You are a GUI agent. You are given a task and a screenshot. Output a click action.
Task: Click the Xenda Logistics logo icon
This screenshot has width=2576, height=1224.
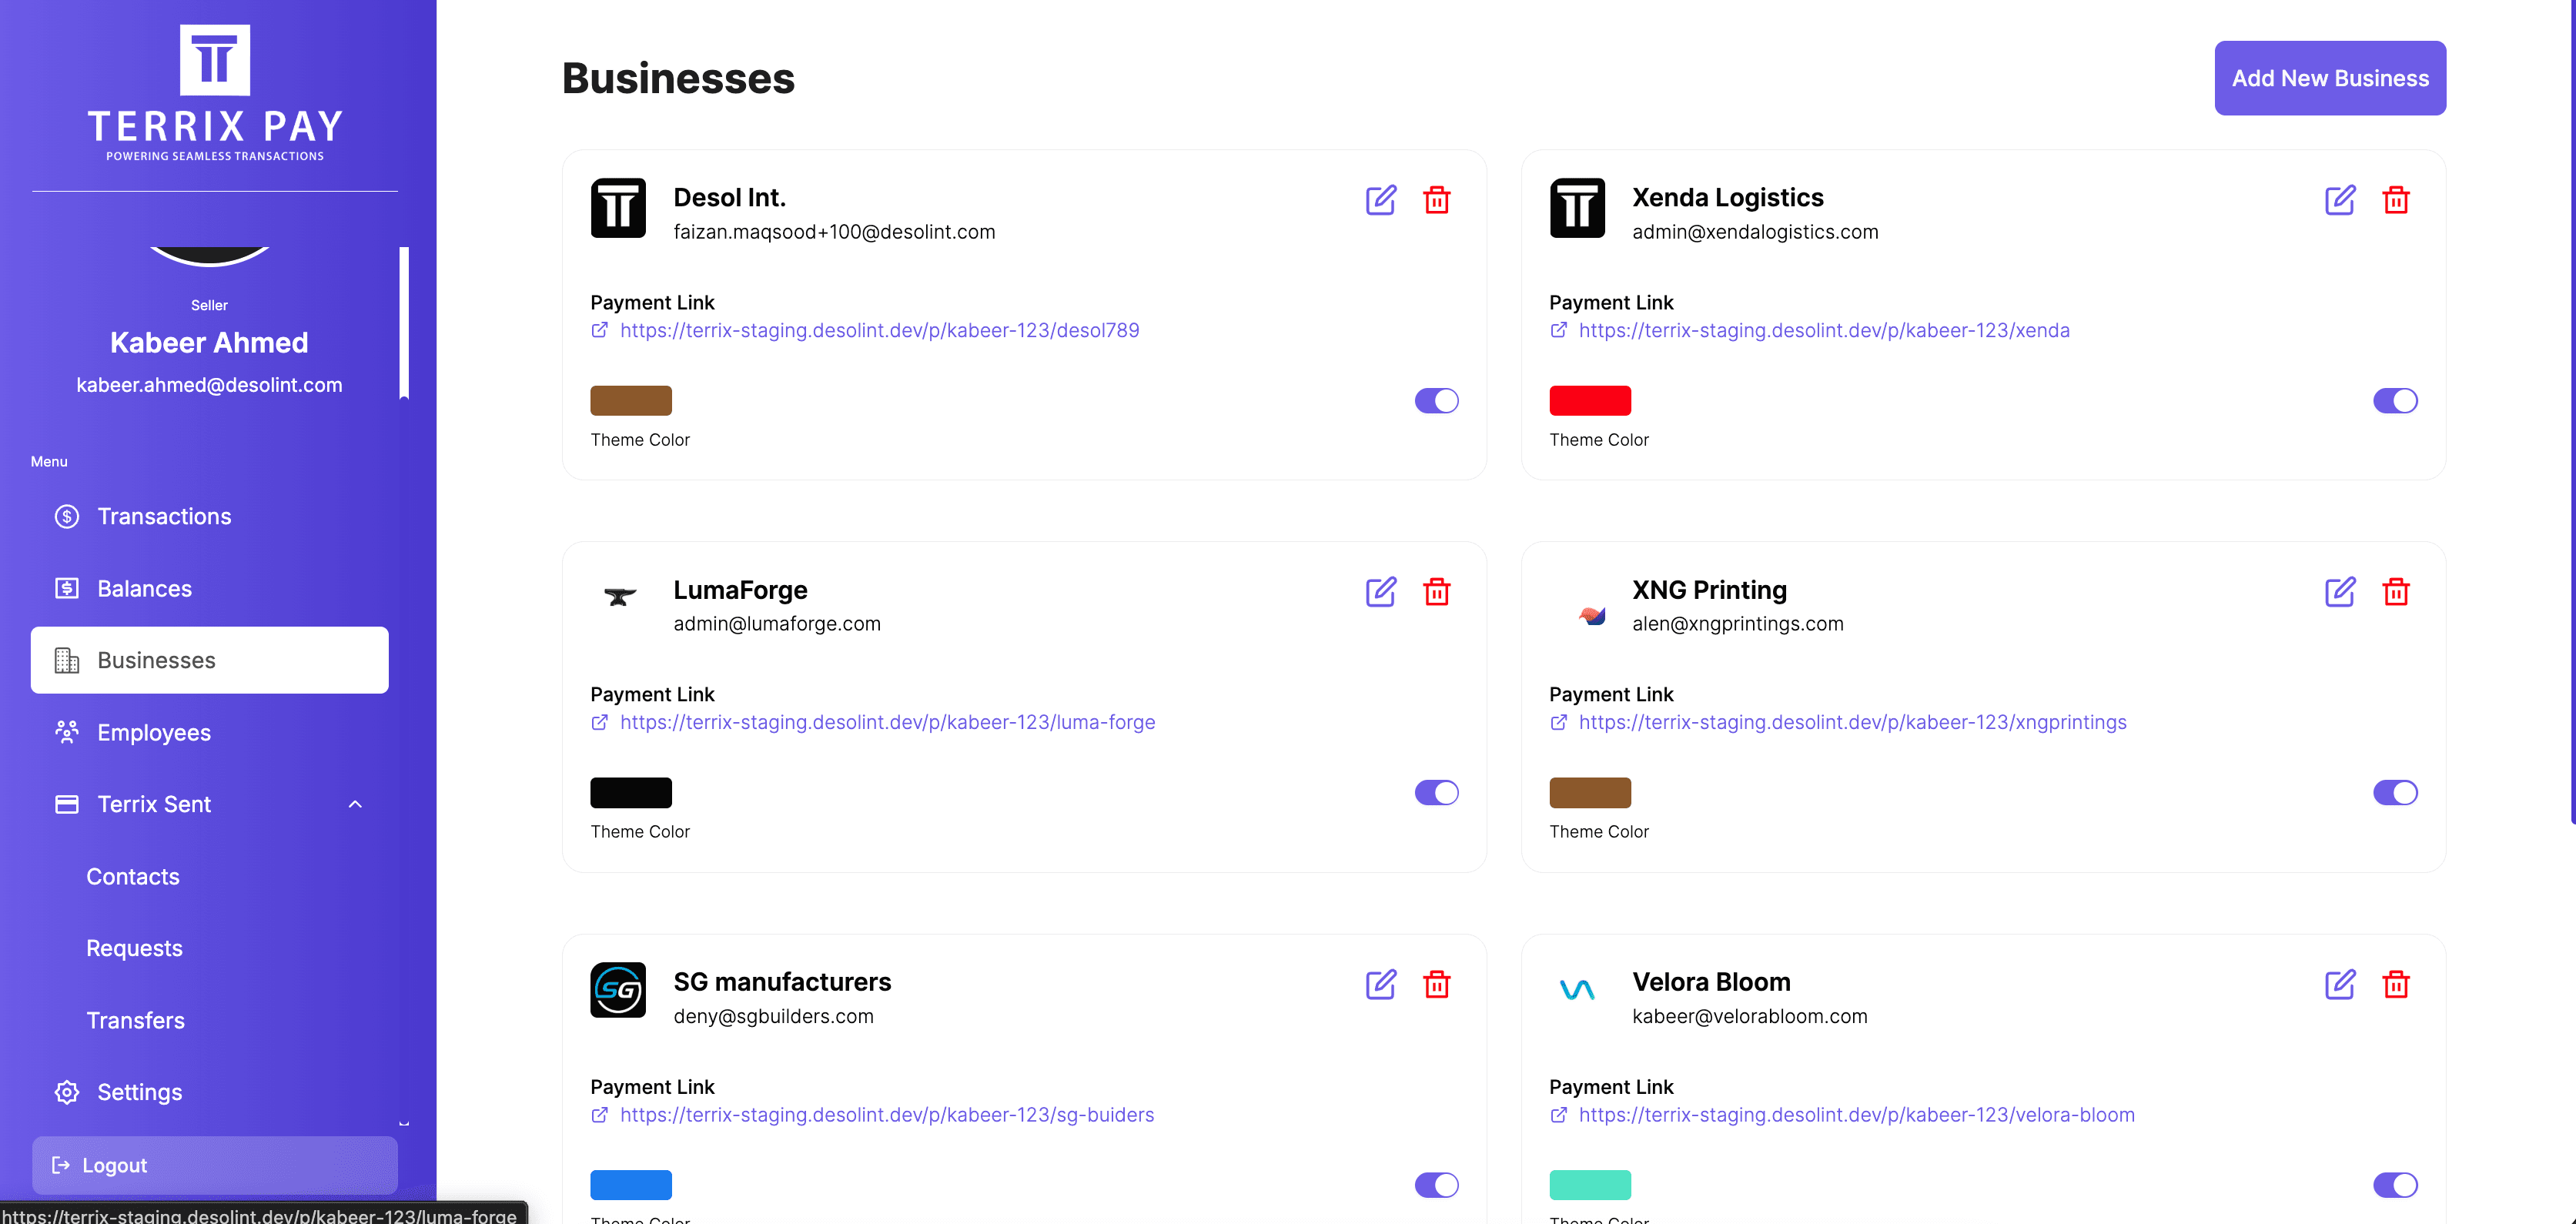[x=1577, y=208]
